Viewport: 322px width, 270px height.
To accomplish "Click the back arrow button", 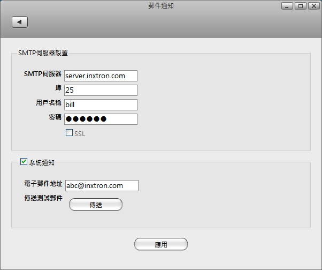I will (x=20, y=22).
